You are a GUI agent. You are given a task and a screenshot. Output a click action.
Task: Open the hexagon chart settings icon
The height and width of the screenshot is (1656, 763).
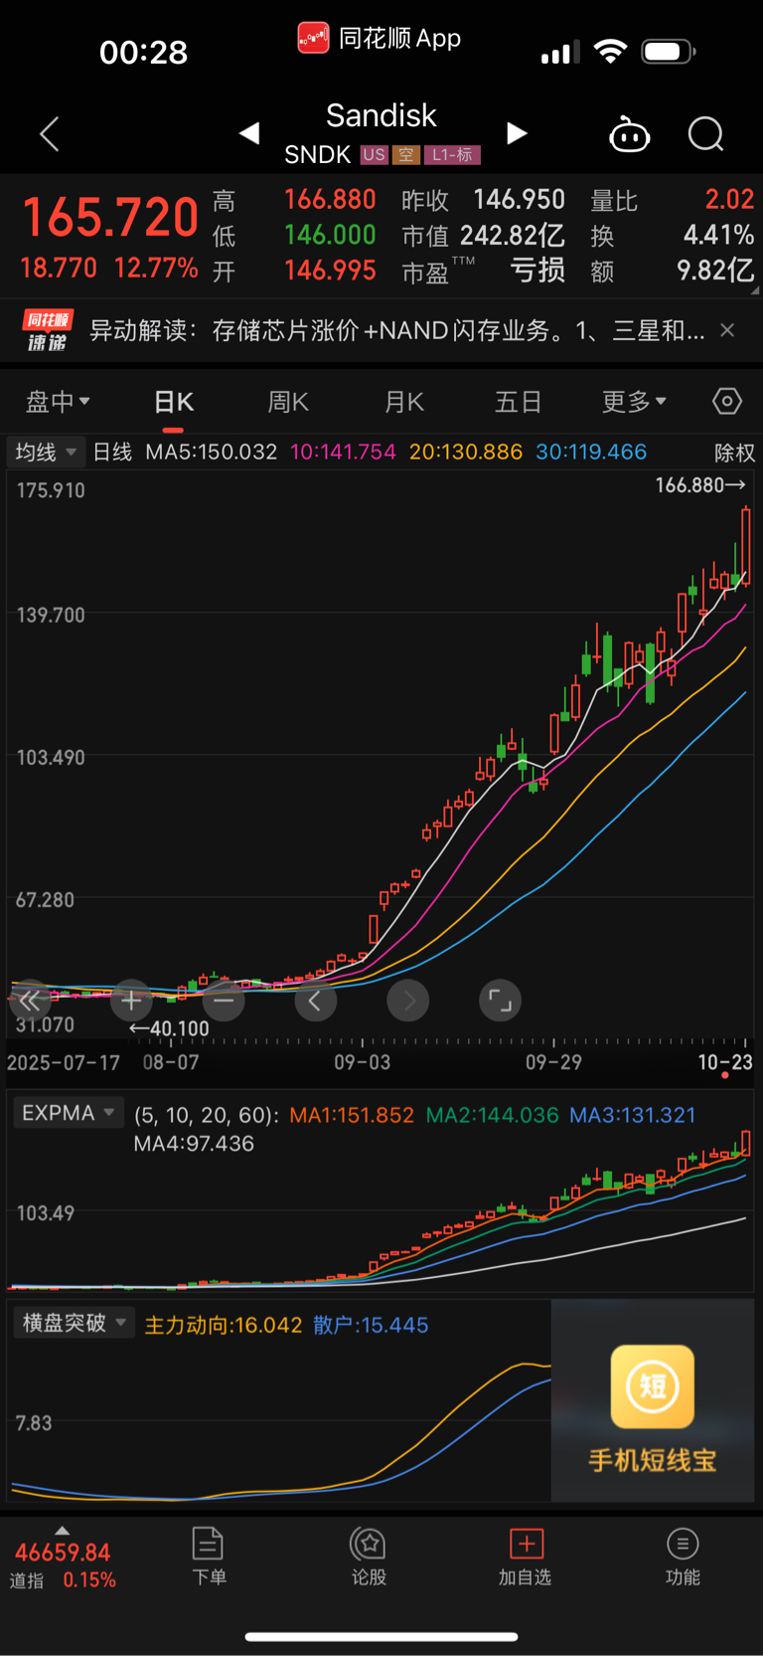pos(727,401)
